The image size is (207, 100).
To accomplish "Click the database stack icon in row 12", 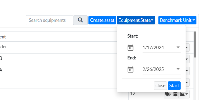I will pos(175,94).
